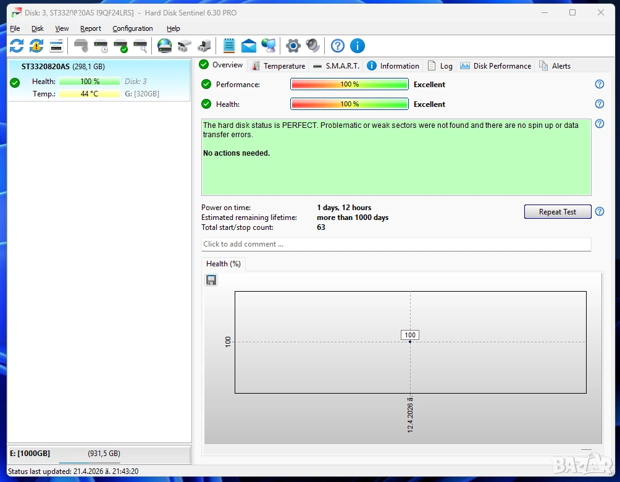Click the 'Click to add comment' field

pos(396,244)
